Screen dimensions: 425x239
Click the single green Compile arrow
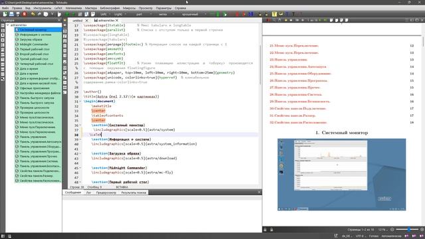tap(74, 14)
